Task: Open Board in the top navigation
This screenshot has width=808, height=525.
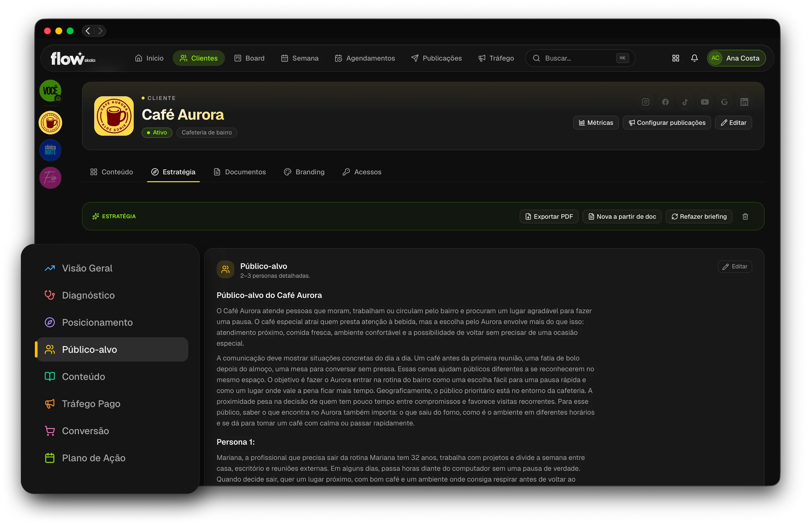Action: click(x=249, y=58)
